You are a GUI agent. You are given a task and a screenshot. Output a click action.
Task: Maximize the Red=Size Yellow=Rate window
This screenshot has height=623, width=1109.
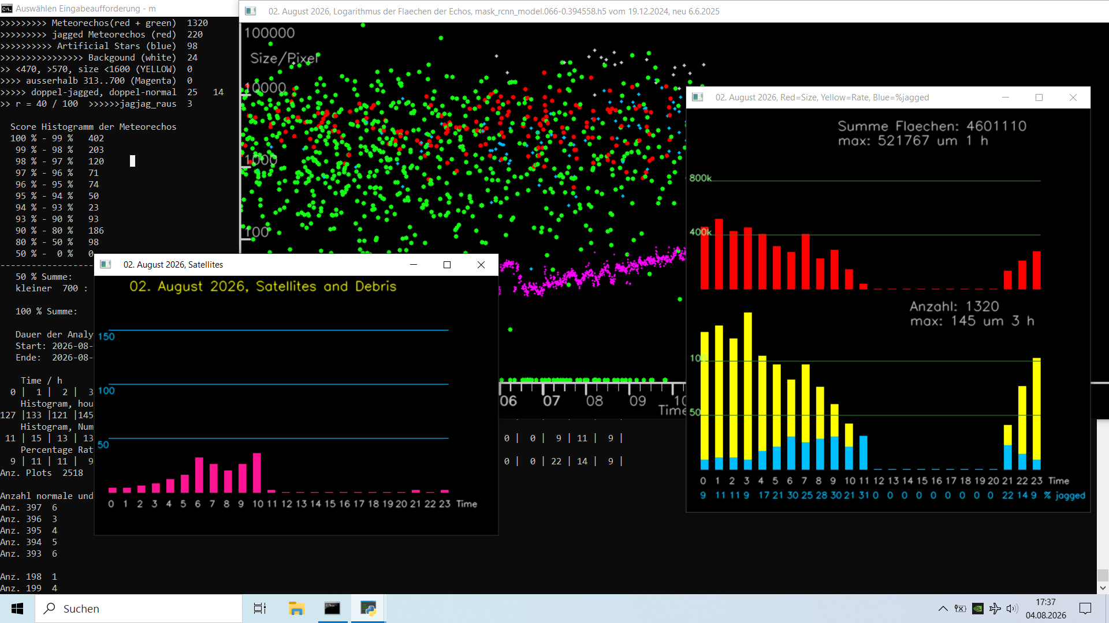tap(1039, 97)
